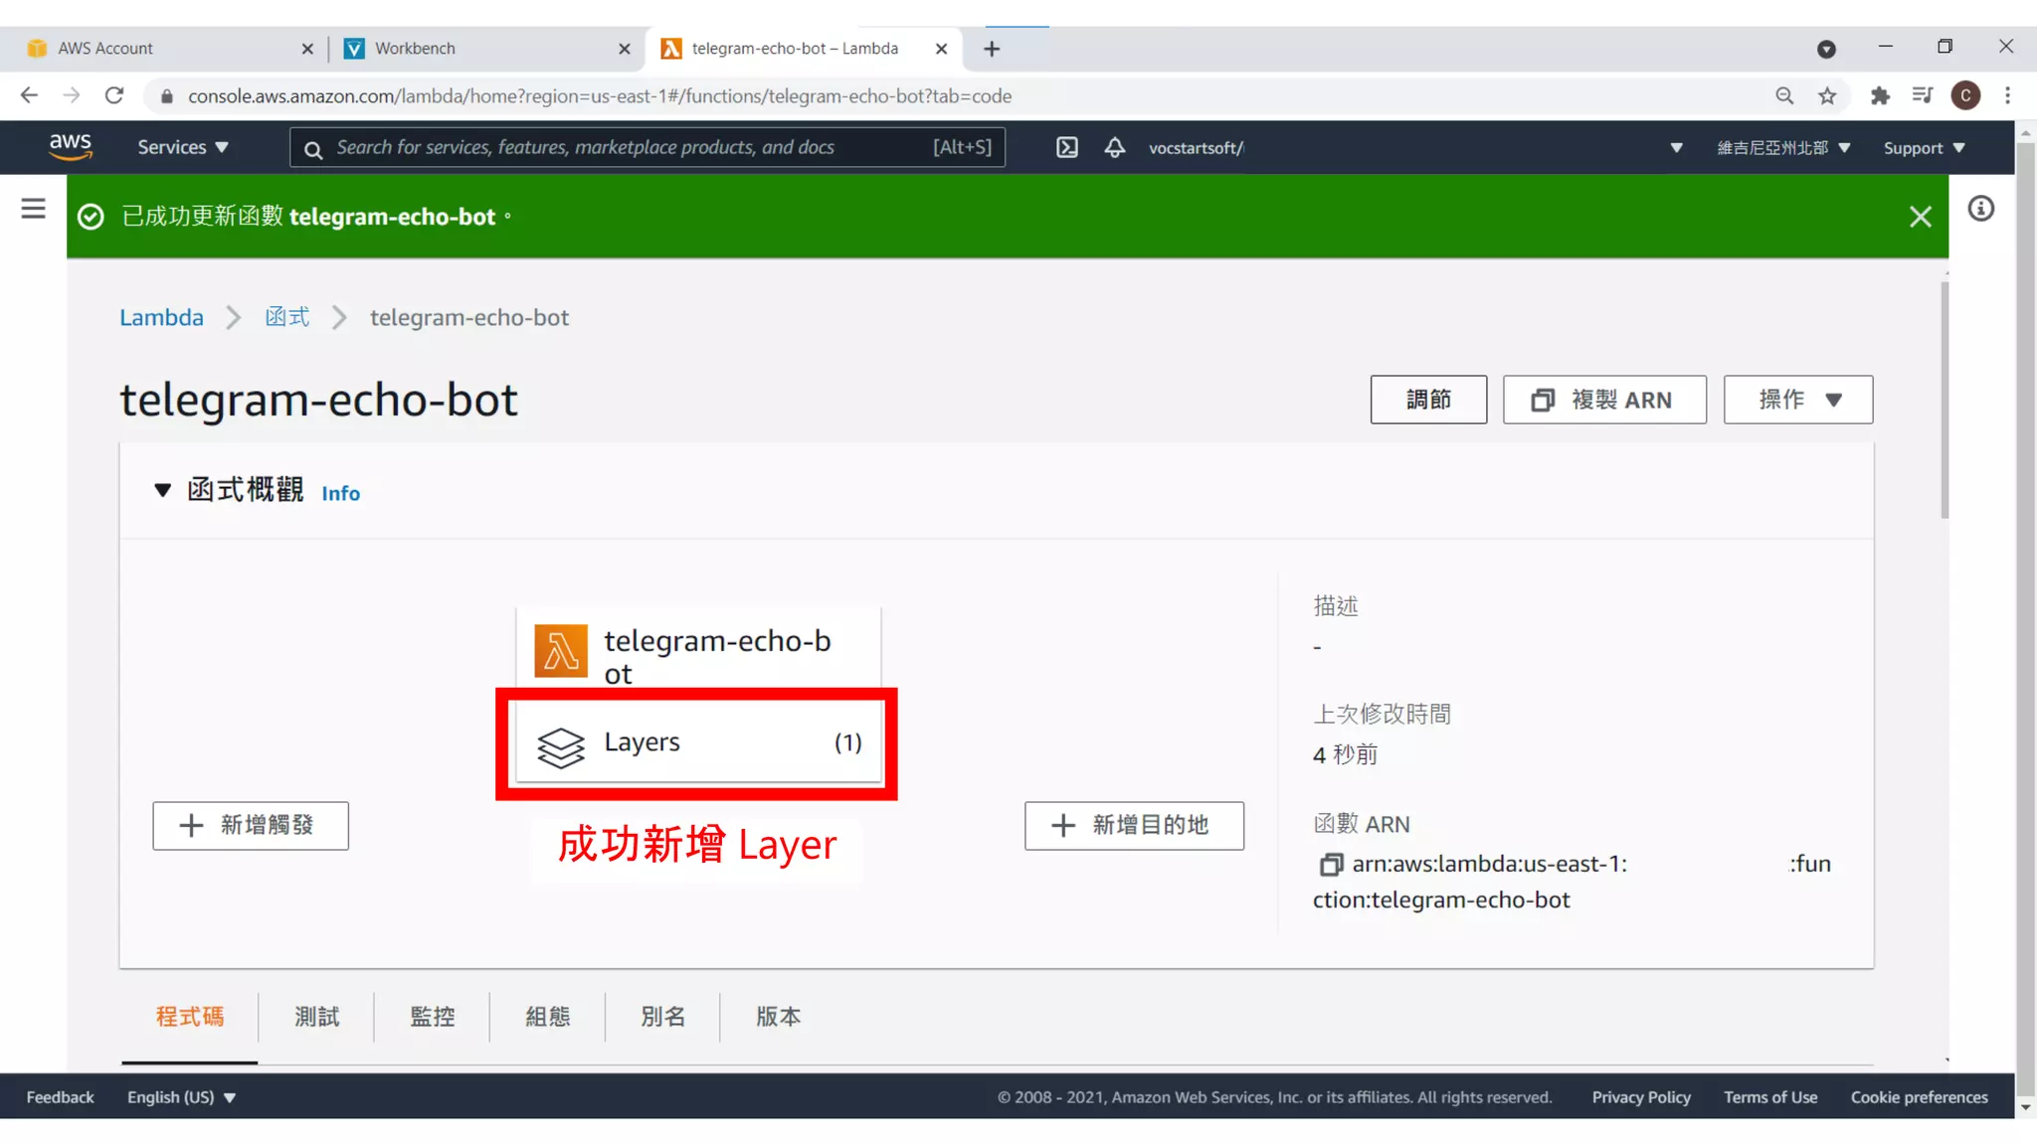
Task: Click the AWS logo home icon
Action: coord(71,146)
